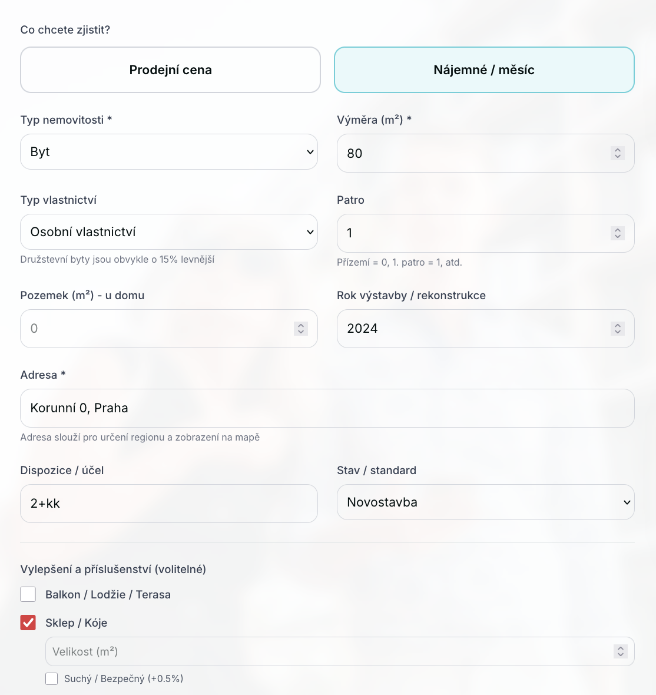Click the Velikost stepper arrows
This screenshot has width=656, height=695.
[x=620, y=651]
